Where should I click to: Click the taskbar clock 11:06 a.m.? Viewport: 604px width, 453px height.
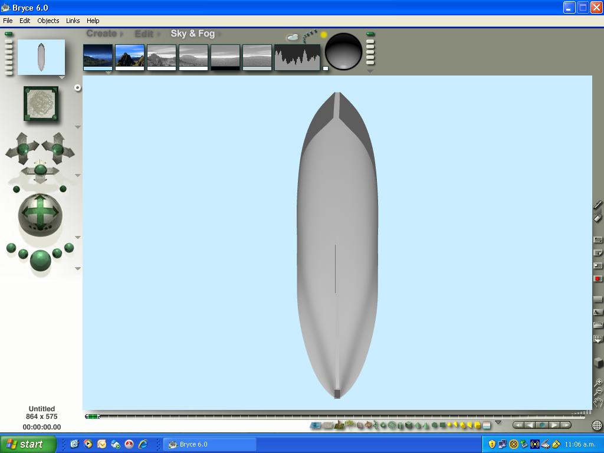(580, 444)
